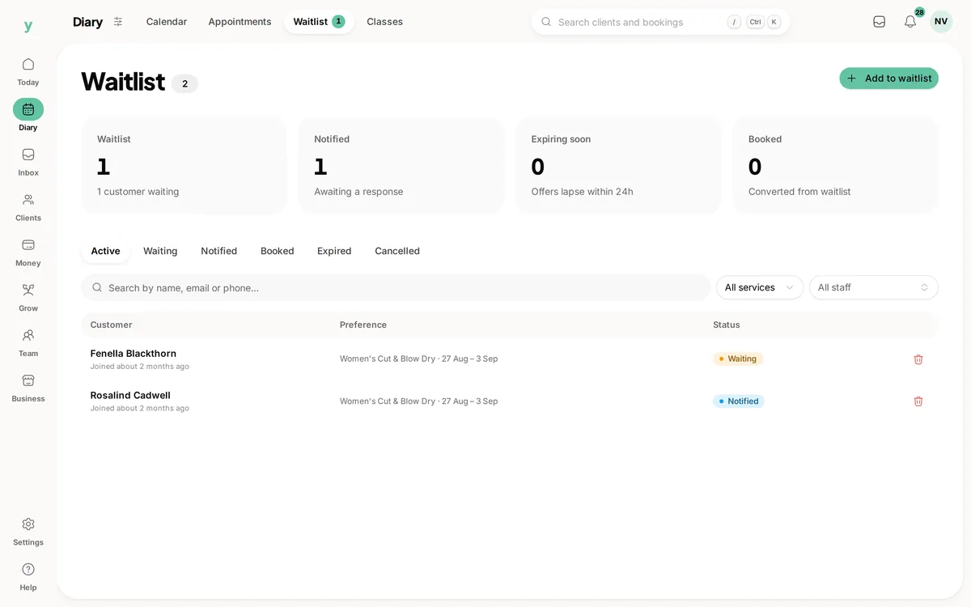Show Waiting entries tab
971x607 pixels.
pyautogui.click(x=160, y=251)
